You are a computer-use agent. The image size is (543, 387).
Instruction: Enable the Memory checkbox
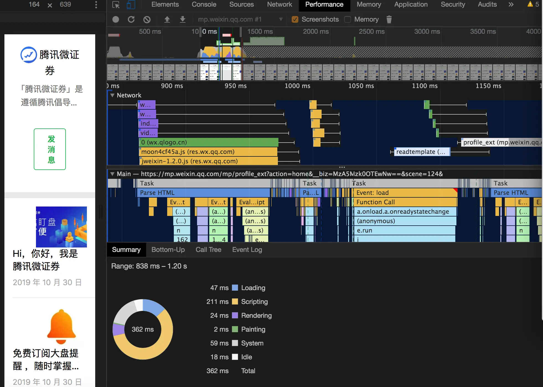[348, 19]
